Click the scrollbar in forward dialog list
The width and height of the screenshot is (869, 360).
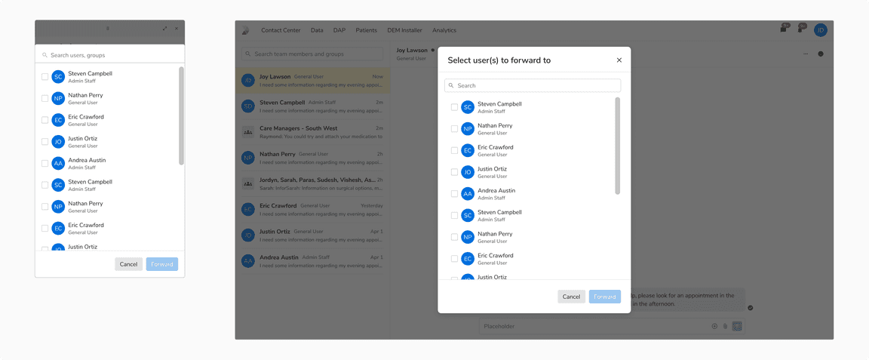click(617, 146)
